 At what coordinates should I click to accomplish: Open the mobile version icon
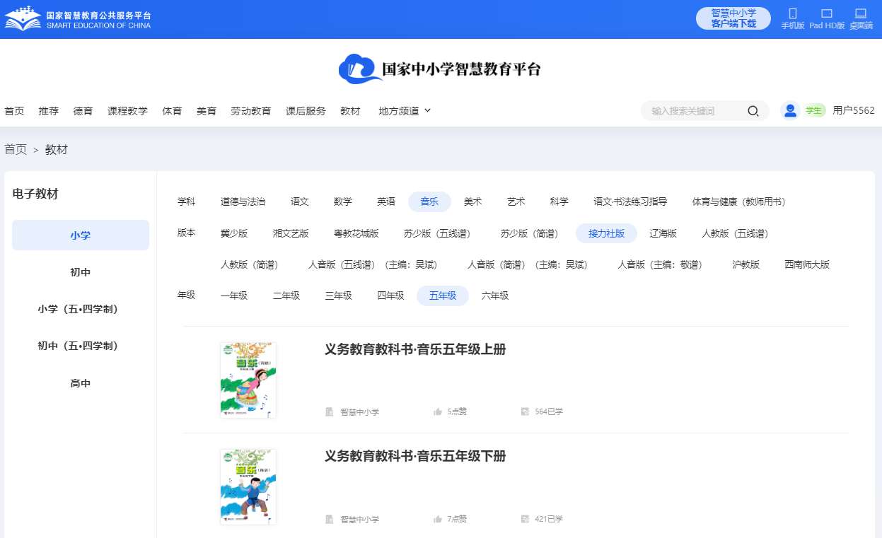pyautogui.click(x=792, y=14)
